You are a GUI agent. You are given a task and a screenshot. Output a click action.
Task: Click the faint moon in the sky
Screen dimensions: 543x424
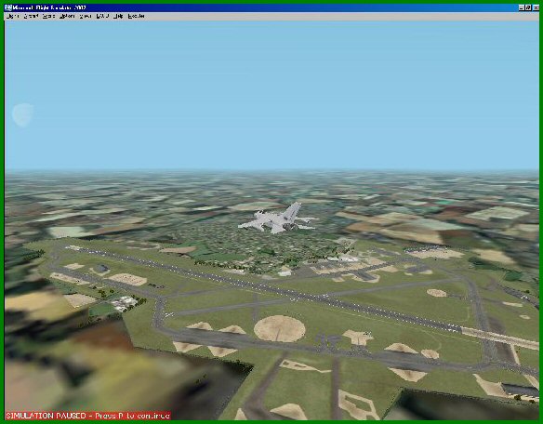pos(23,114)
